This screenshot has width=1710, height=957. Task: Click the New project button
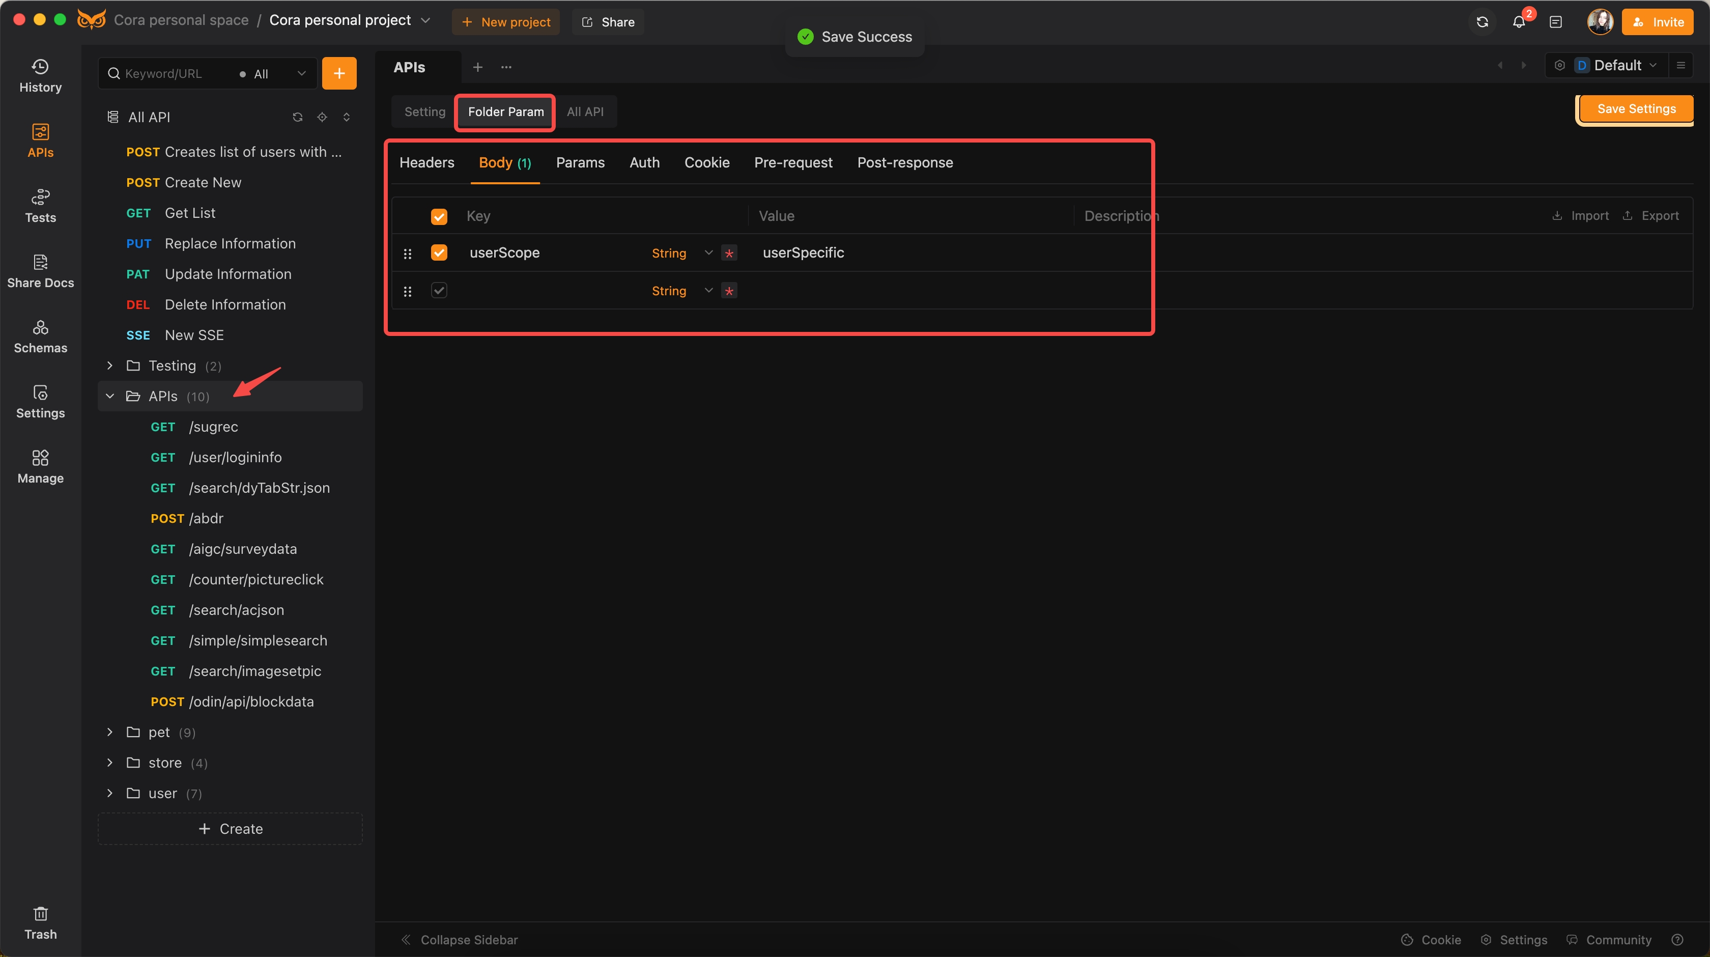click(x=507, y=20)
